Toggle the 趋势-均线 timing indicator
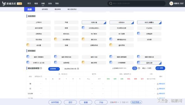185x105 pixels. click(94, 57)
